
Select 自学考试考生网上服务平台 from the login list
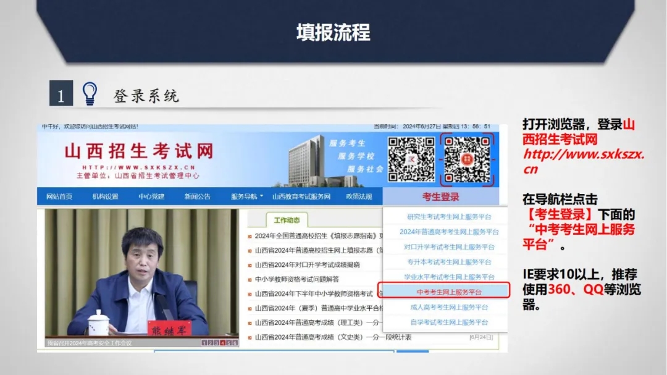pos(448,322)
